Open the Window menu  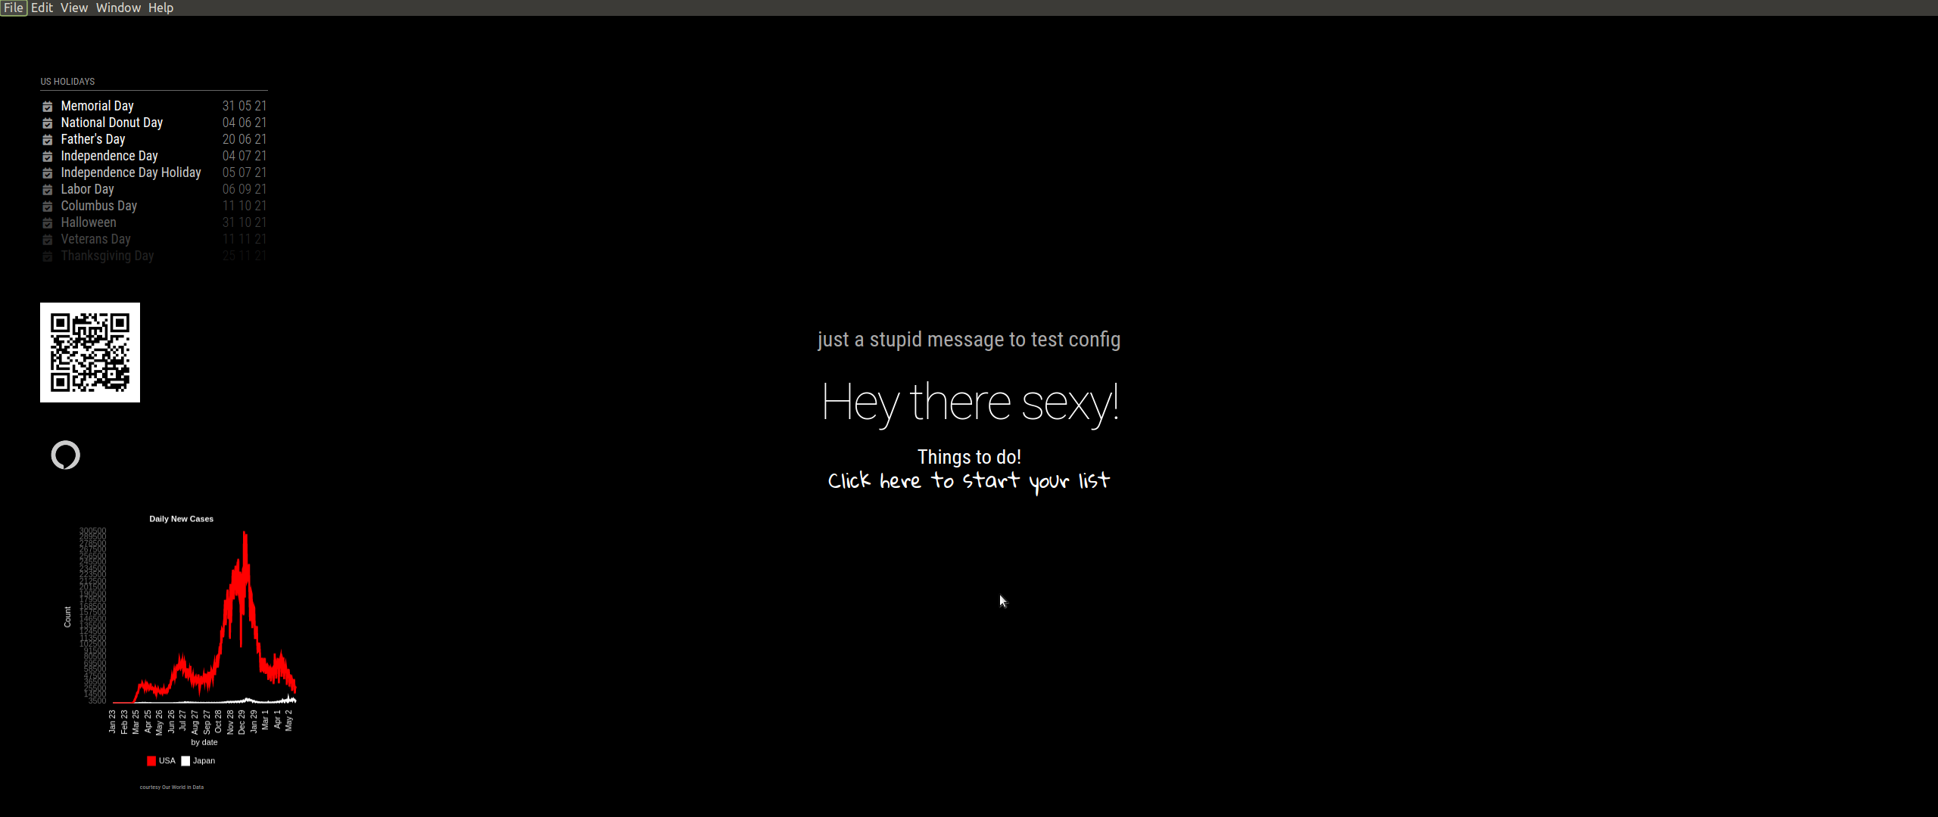[x=118, y=8]
